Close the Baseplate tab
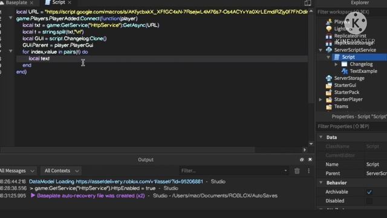The height and width of the screenshot is (218, 387). coord(31,2)
